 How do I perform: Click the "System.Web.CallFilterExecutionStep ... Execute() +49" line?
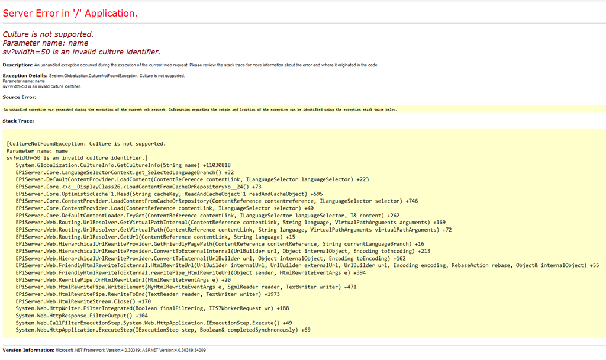154,323
